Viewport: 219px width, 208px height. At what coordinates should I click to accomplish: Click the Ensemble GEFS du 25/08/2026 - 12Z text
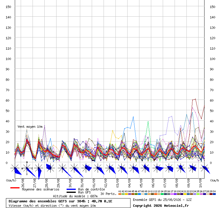162,200
